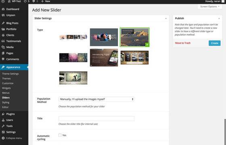The width and height of the screenshot is (226, 145).
Task: Open the Sliders submenu item
Action: [x=6, y=97]
